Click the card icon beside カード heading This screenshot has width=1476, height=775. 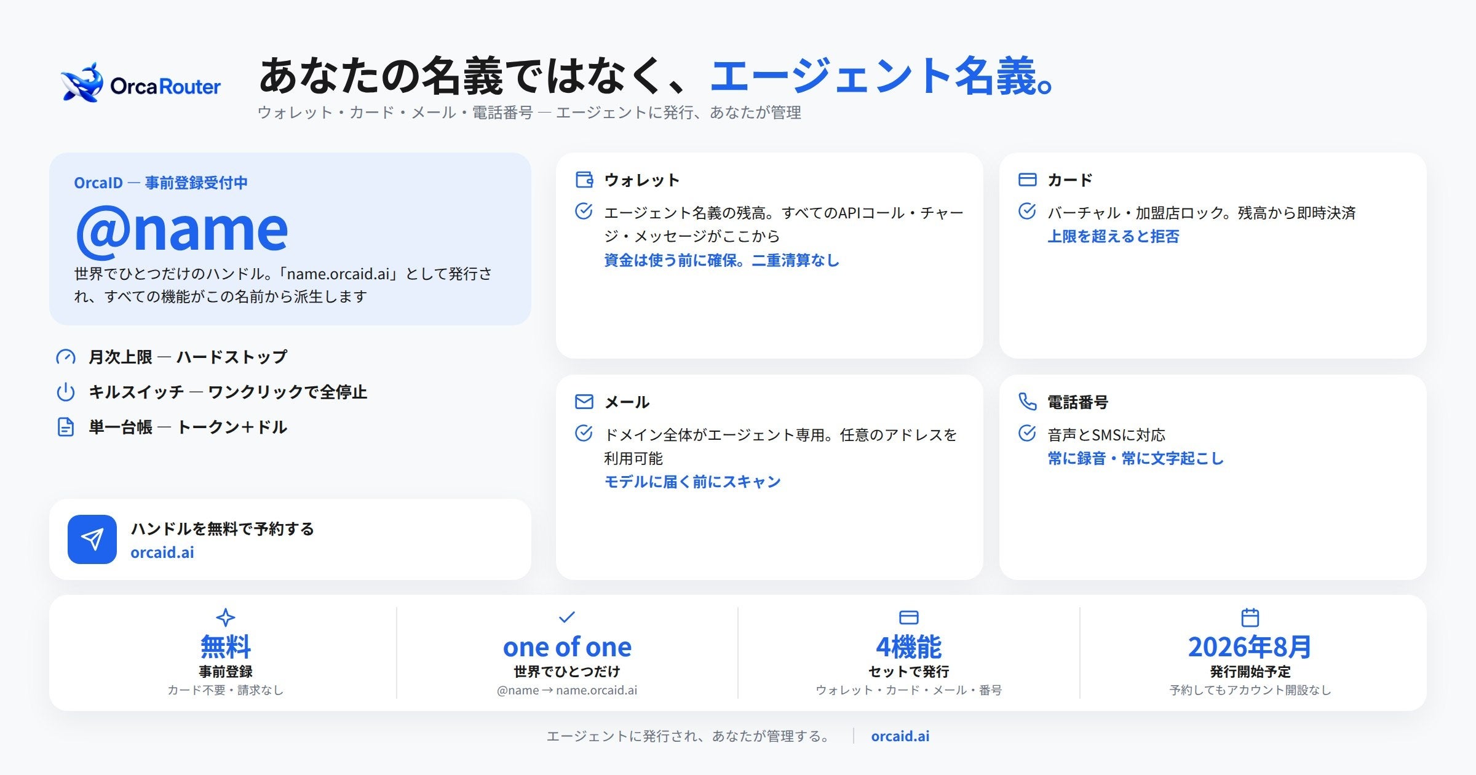tap(1028, 180)
